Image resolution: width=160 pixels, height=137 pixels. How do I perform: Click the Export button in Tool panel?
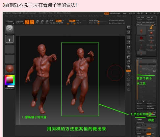[151, 20]
